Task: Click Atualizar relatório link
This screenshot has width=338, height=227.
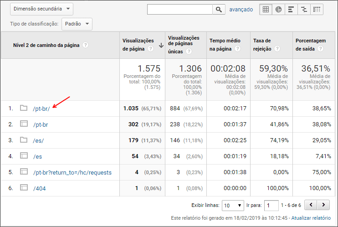Action: (x=311, y=218)
